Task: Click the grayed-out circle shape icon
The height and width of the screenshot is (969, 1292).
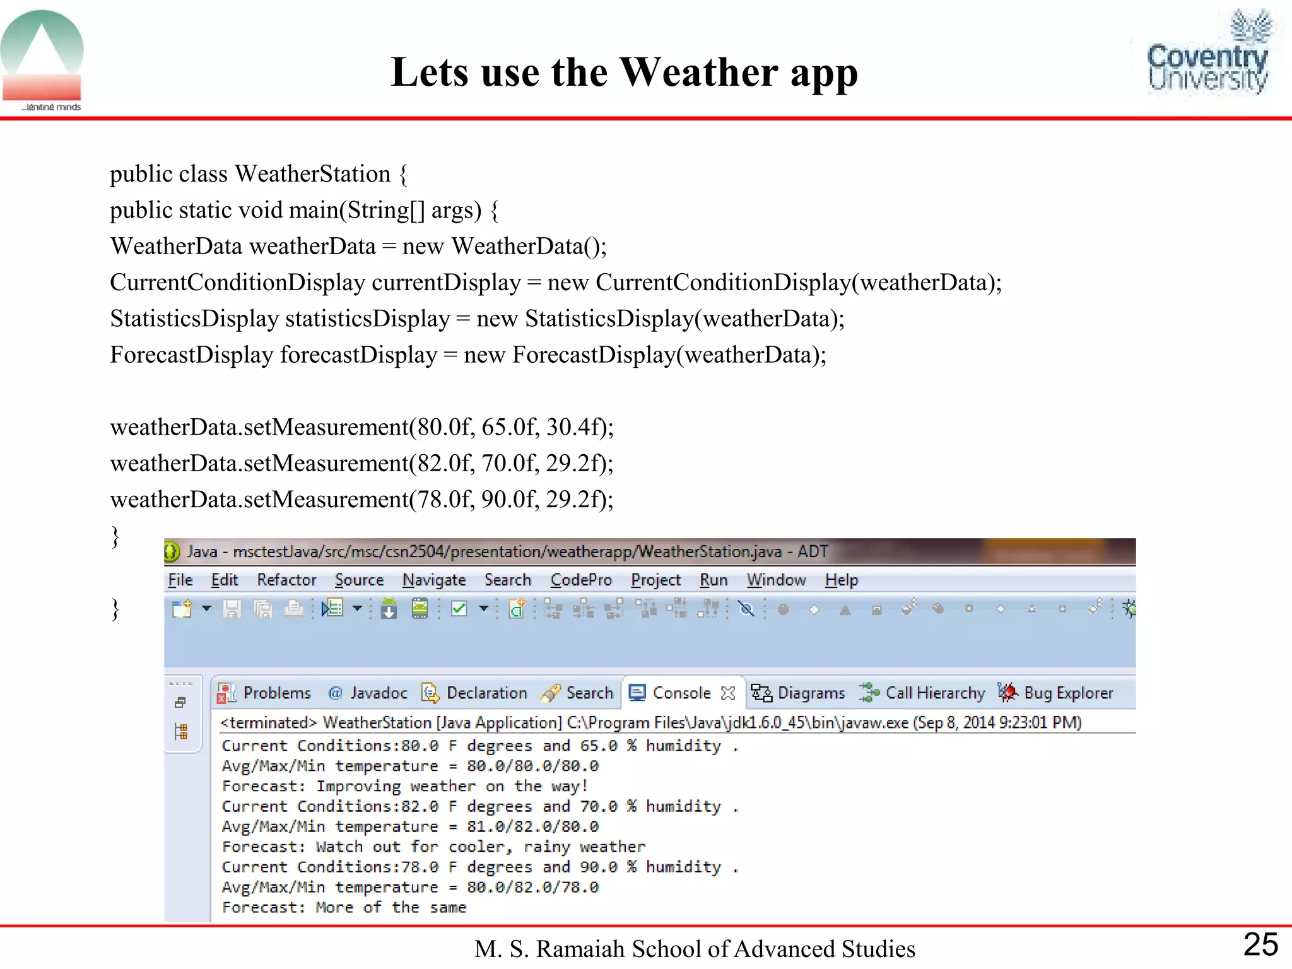Action: click(x=783, y=609)
